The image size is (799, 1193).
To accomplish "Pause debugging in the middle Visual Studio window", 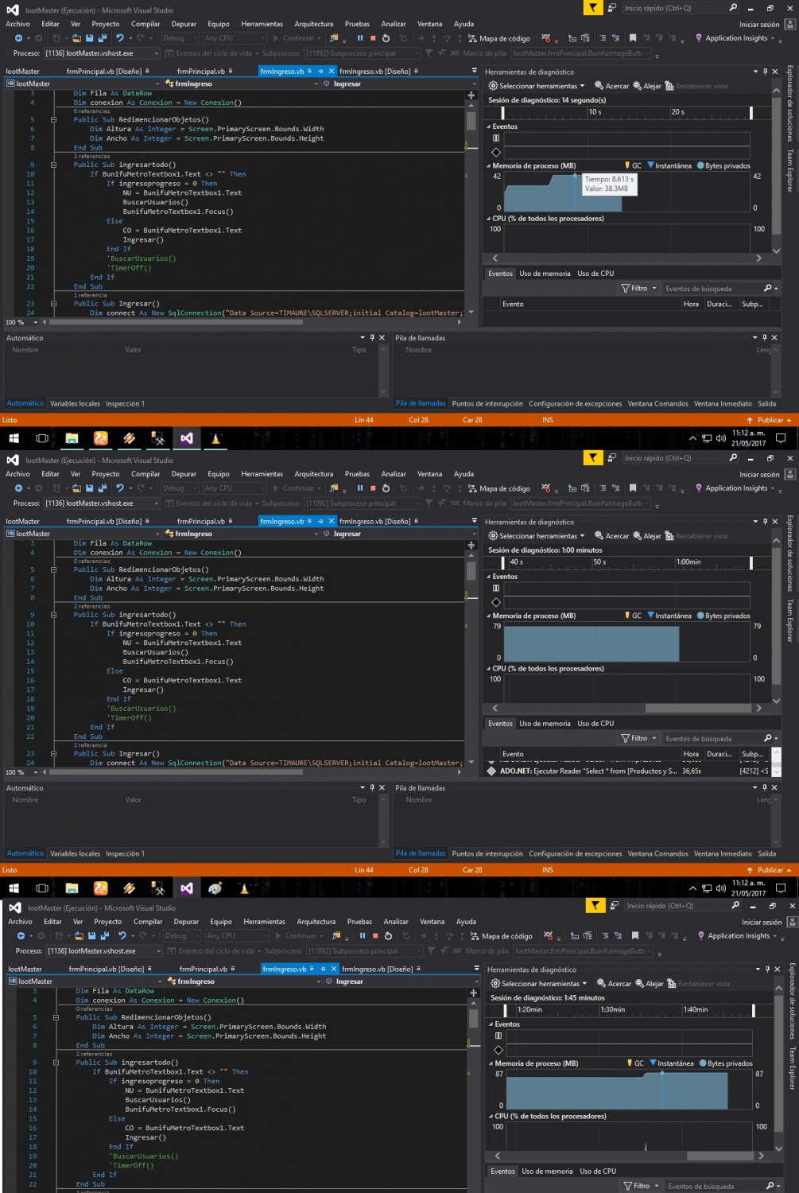I will [x=360, y=488].
